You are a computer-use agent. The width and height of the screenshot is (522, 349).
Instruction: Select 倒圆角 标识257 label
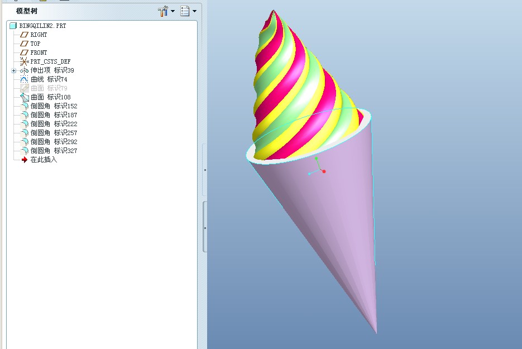click(54, 133)
